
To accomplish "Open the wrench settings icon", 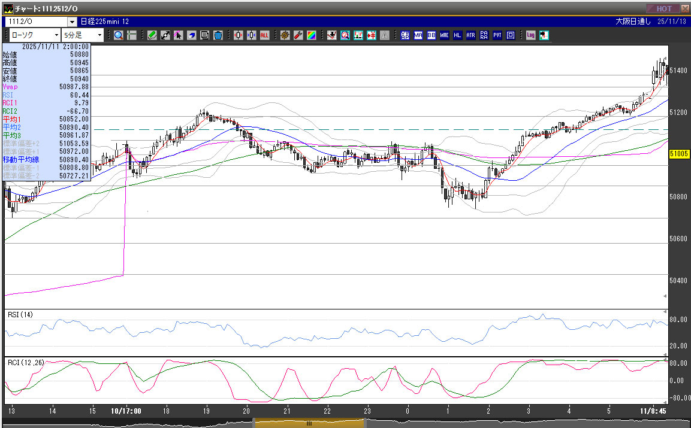I will tap(298, 35).
